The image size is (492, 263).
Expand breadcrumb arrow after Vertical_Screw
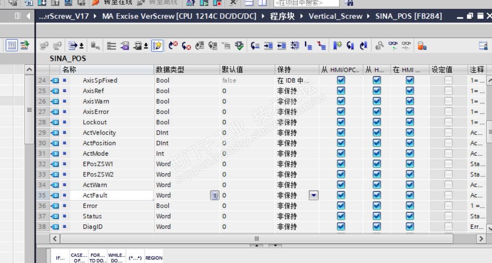point(369,16)
